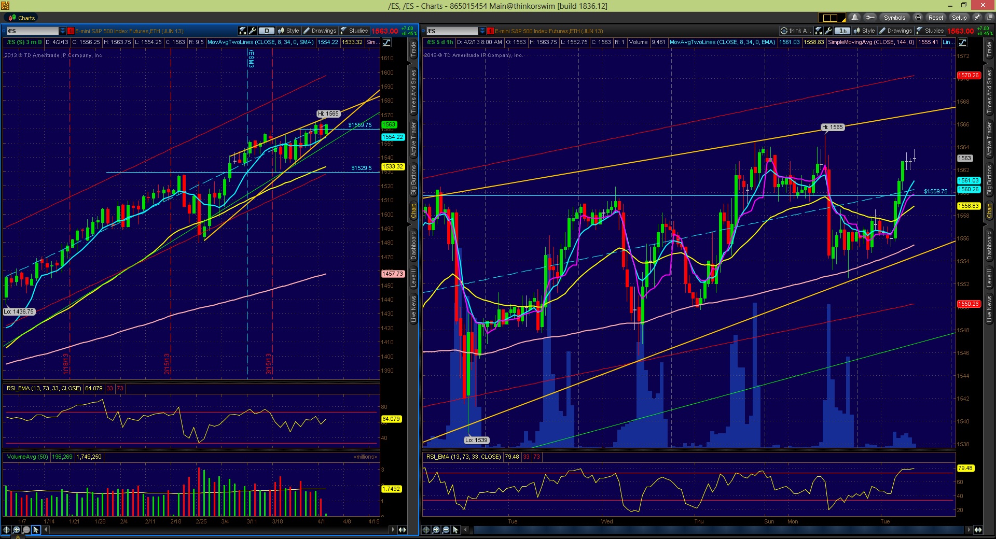This screenshot has width=996, height=539.
Task: Toggle the left chart linear scale icon
Action: [x=387, y=42]
